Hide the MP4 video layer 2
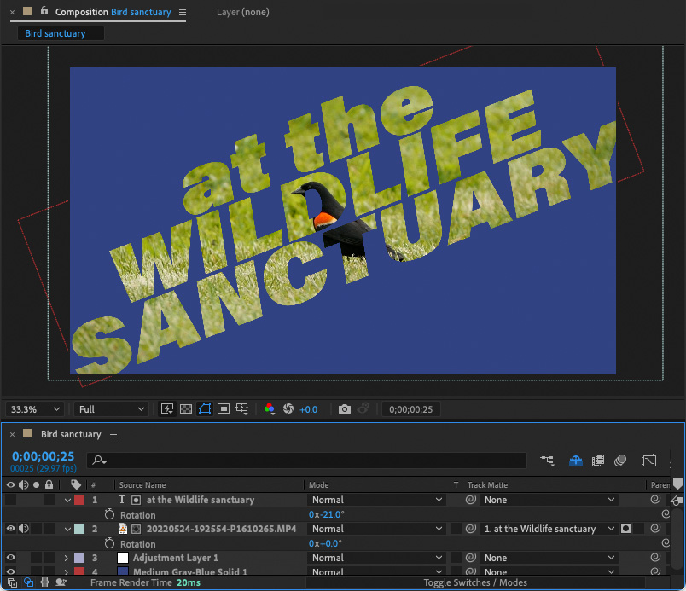This screenshot has height=591, width=686. click(x=10, y=529)
